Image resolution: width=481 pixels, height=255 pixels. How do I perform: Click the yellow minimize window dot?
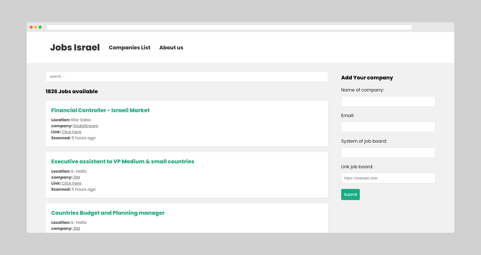click(x=36, y=27)
